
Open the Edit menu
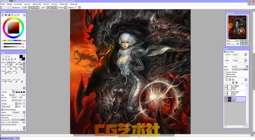click(x=9, y=4)
